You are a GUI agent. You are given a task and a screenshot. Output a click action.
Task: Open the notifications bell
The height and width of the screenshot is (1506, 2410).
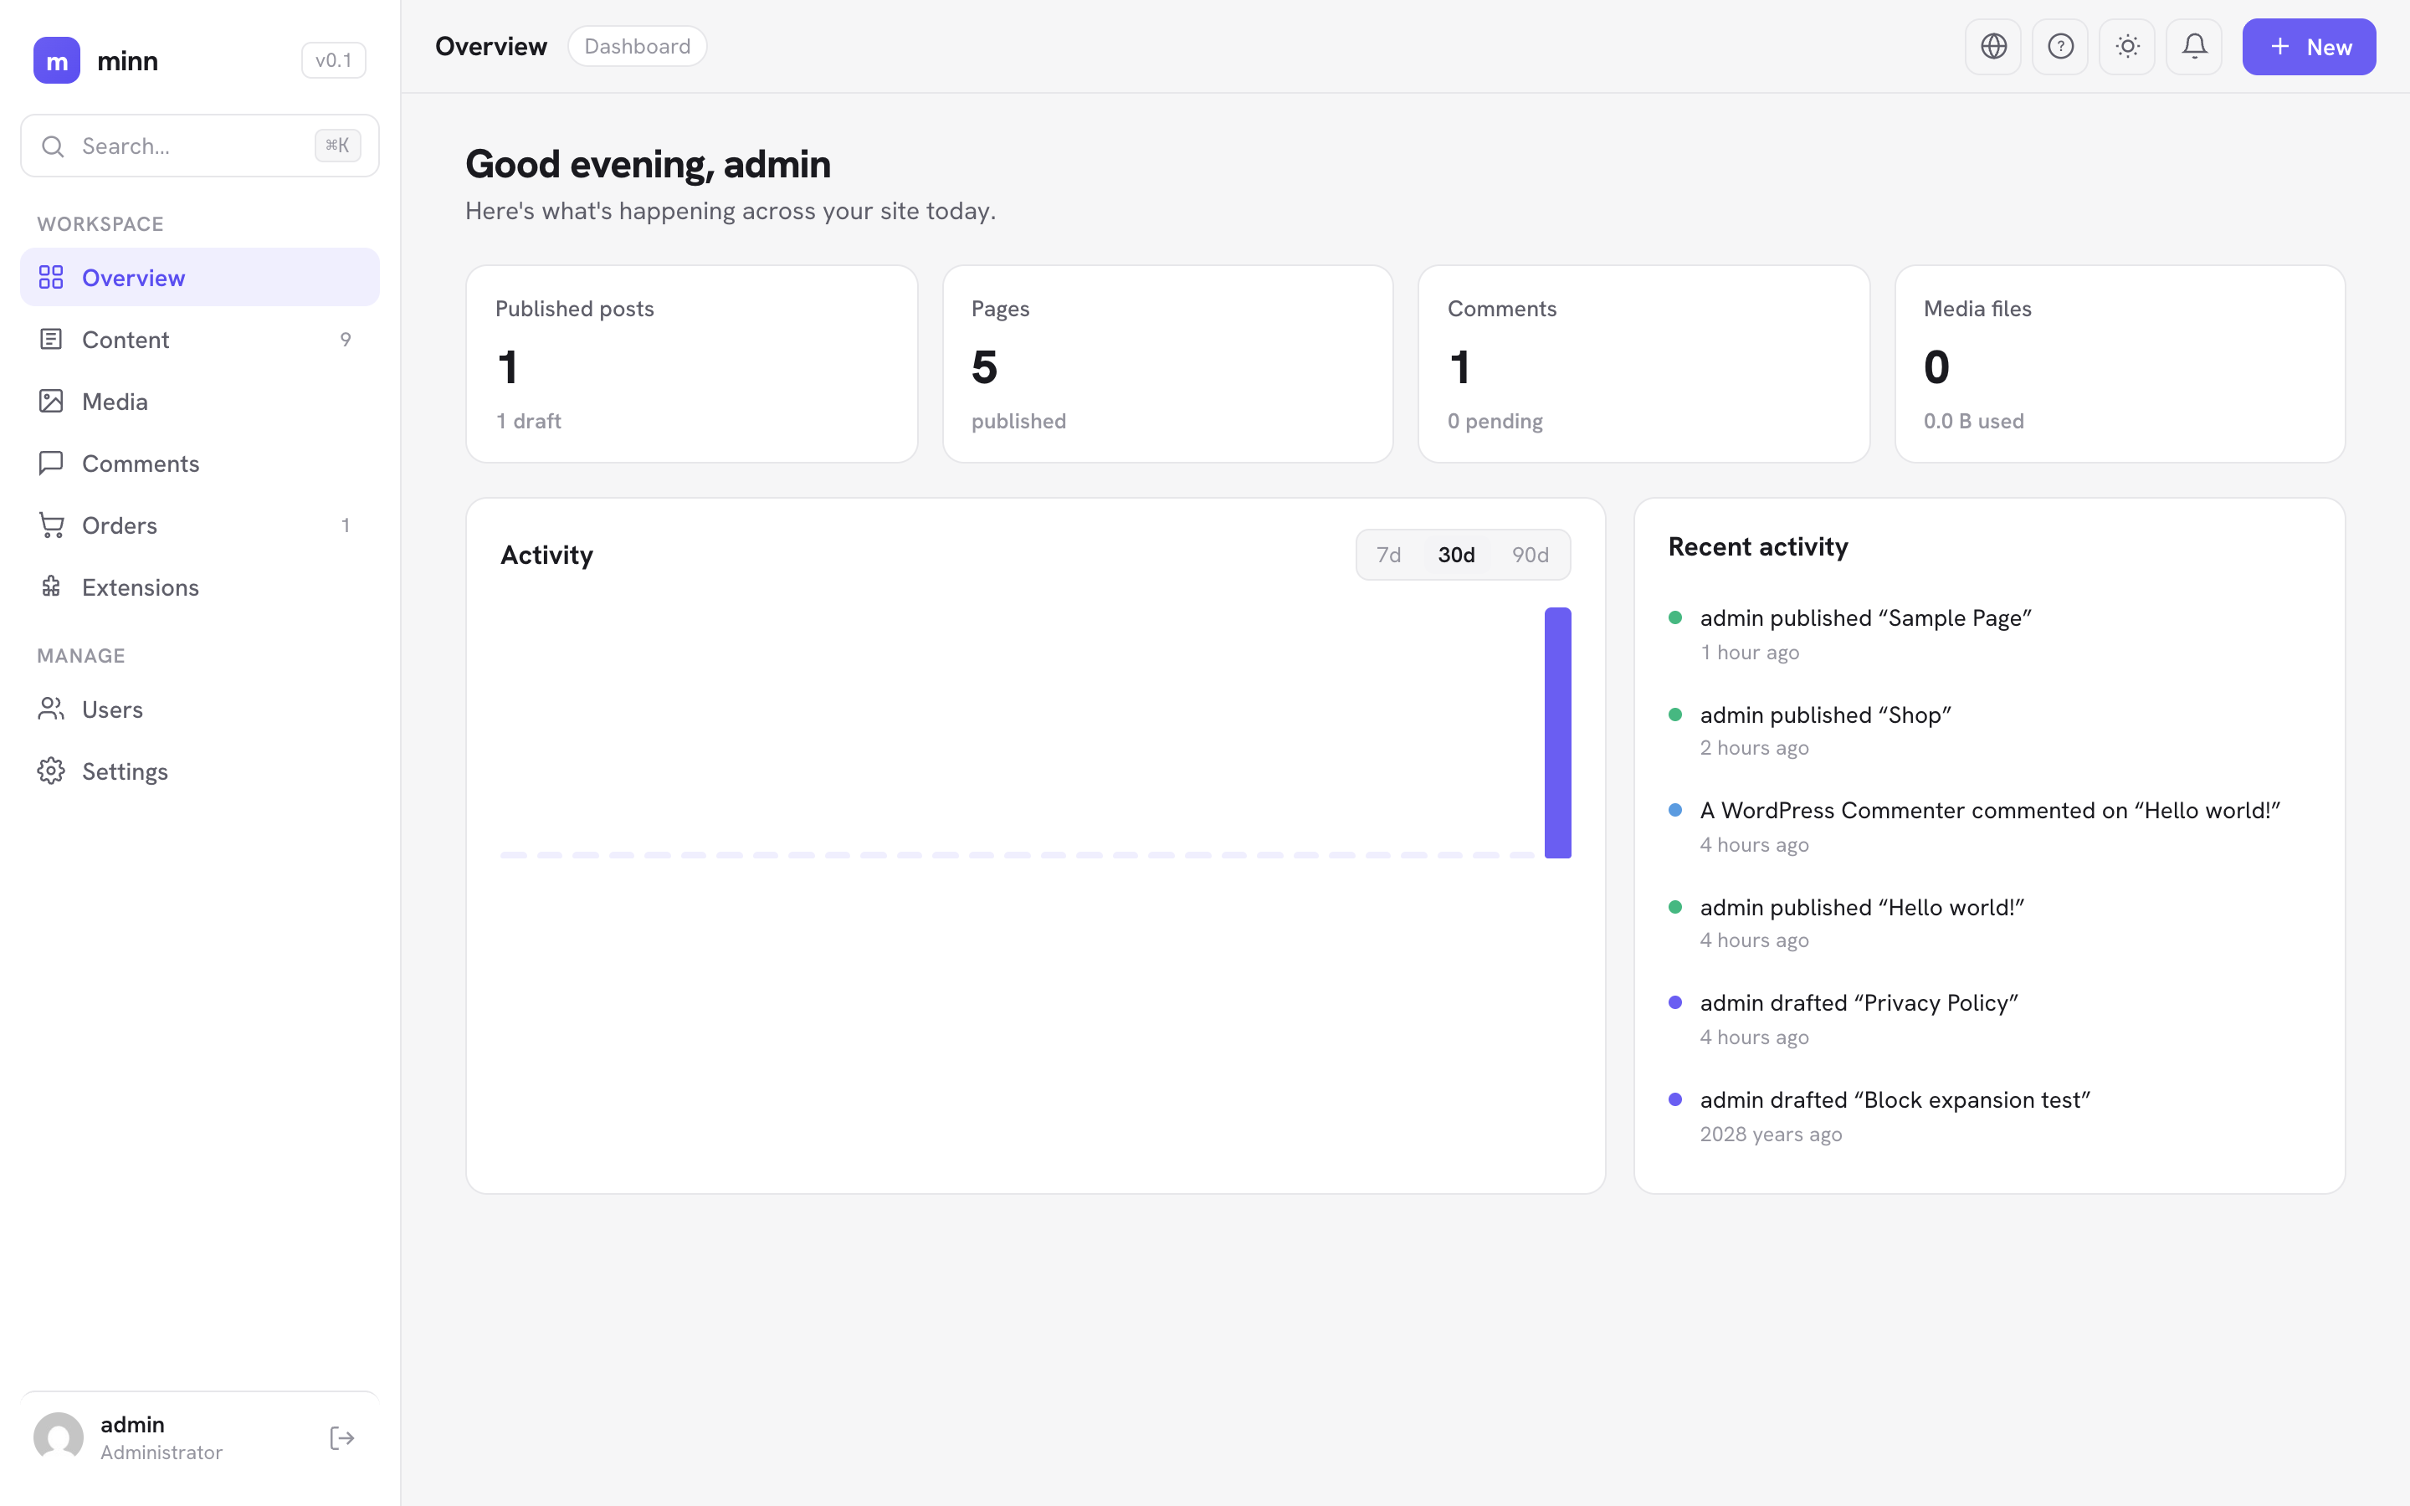pyautogui.click(x=2194, y=47)
